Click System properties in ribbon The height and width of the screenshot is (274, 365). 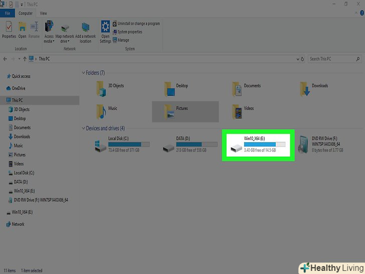(x=127, y=32)
